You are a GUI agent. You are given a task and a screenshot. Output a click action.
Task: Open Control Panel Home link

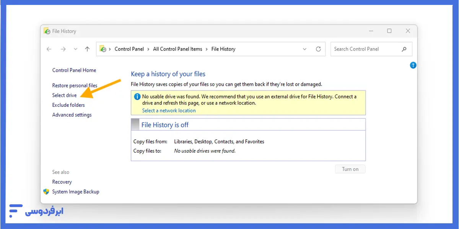click(74, 70)
